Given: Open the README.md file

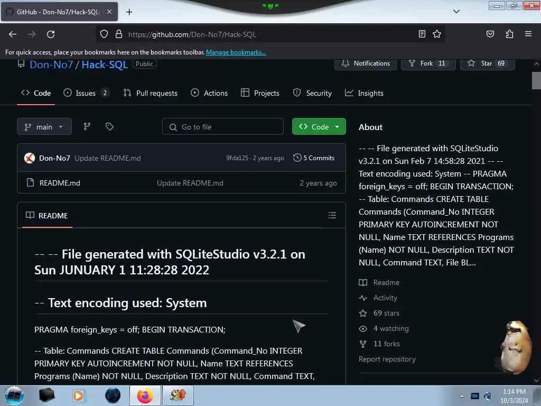Looking at the screenshot, I should click(x=60, y=183).
